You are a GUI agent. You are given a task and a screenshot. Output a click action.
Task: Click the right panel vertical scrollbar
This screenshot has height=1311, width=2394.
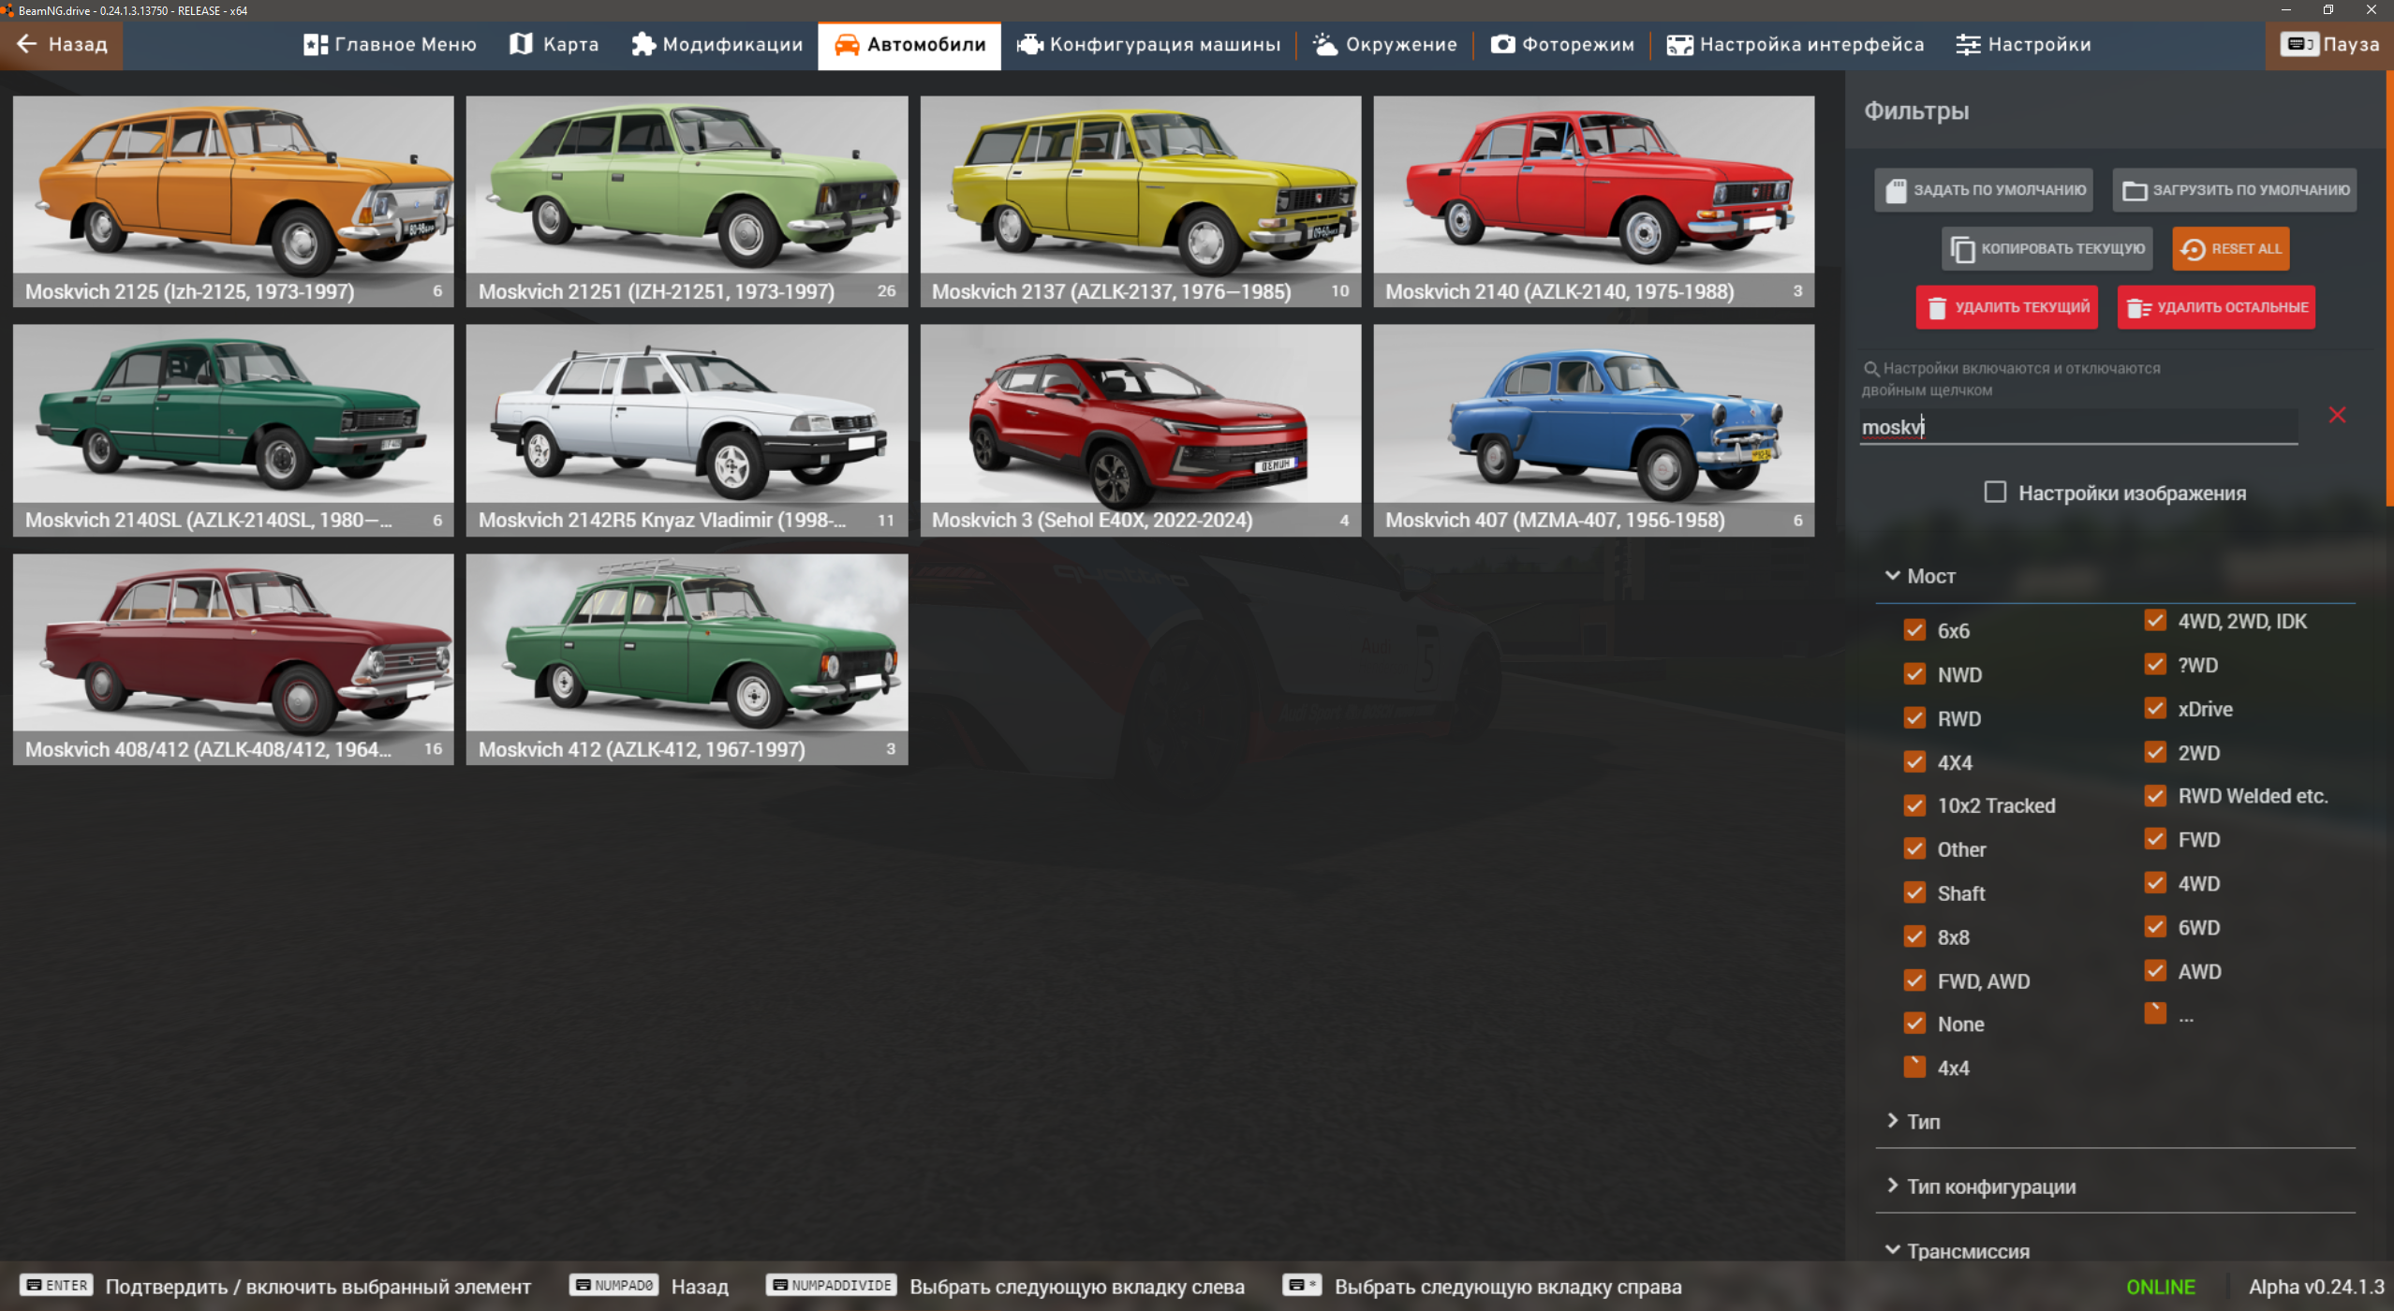coord(2389,290)
